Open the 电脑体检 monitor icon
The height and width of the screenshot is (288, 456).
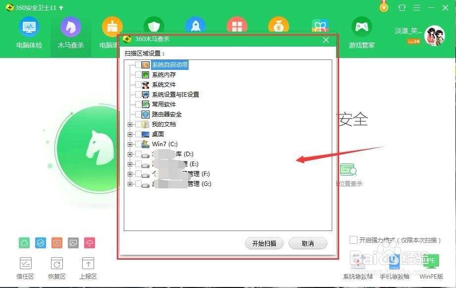29,27
